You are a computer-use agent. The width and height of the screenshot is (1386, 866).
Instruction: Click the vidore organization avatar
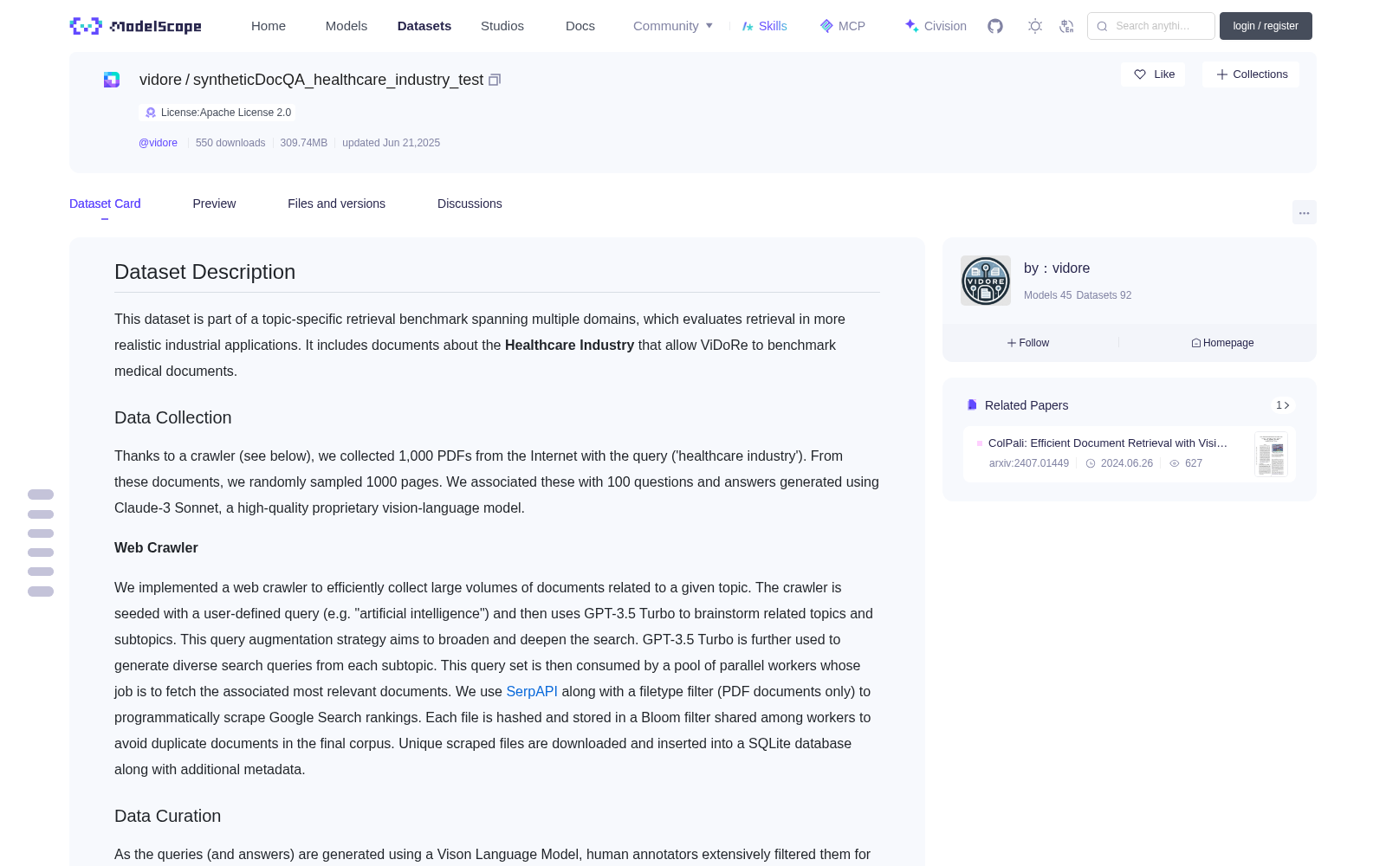click(986, 281)
